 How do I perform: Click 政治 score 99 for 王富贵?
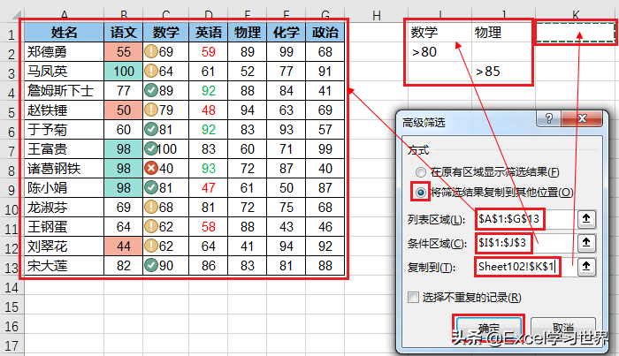coord(325,149)
